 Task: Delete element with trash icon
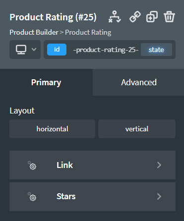click(169, 17)
